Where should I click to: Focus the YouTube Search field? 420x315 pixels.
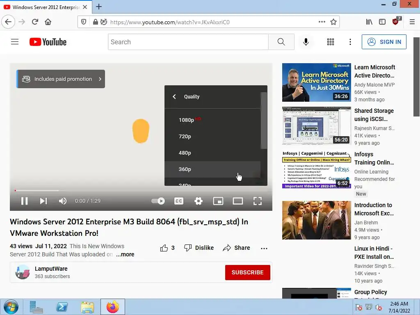[188, 42]
